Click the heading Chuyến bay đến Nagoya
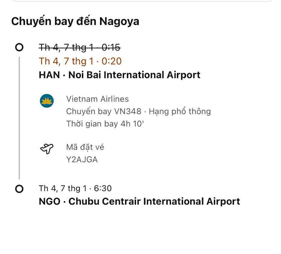This screenshot has height=254, width=281. click(75, 21)
